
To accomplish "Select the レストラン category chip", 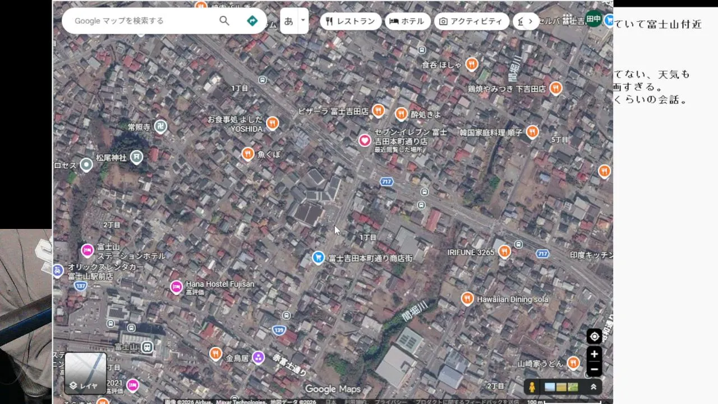I will [x=351, y=21].
